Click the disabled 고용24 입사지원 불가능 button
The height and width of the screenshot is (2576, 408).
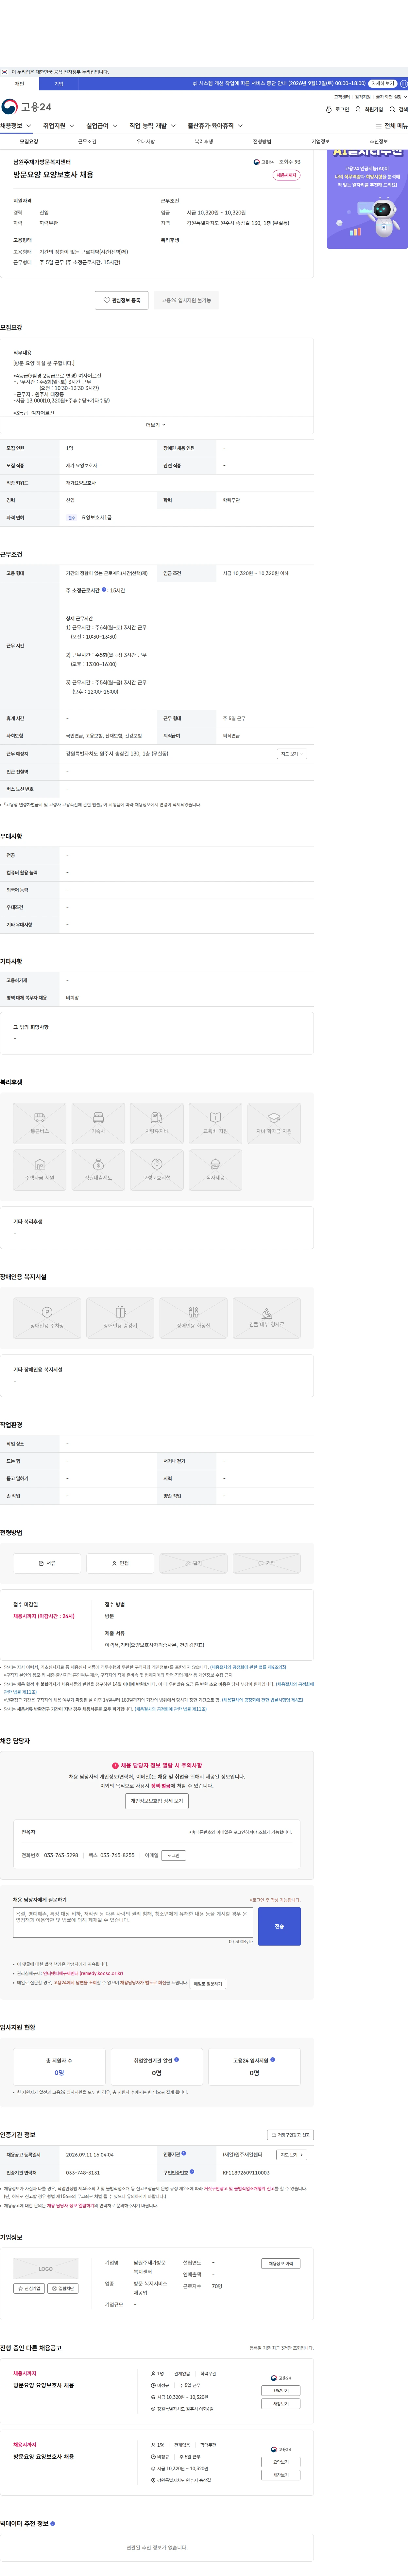point(187,300)
